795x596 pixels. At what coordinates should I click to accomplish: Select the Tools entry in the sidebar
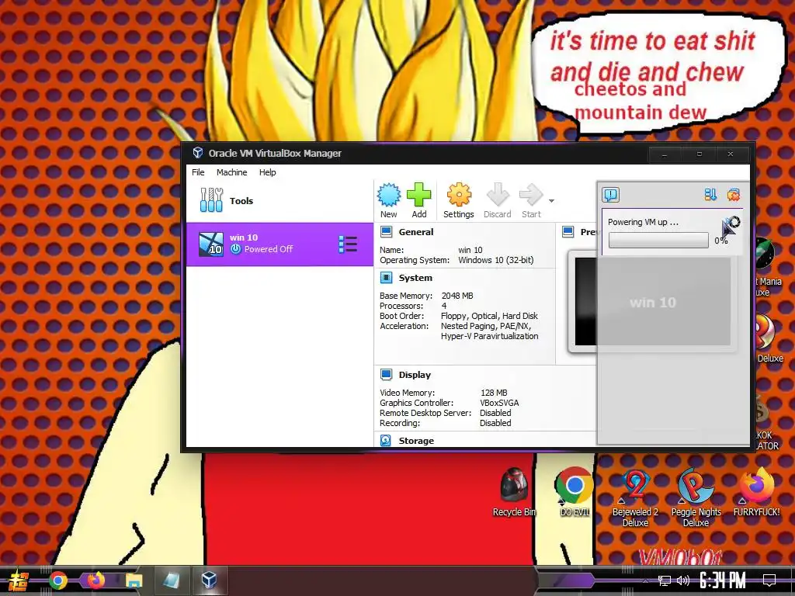pyautogui.click(x=279, y=201)
